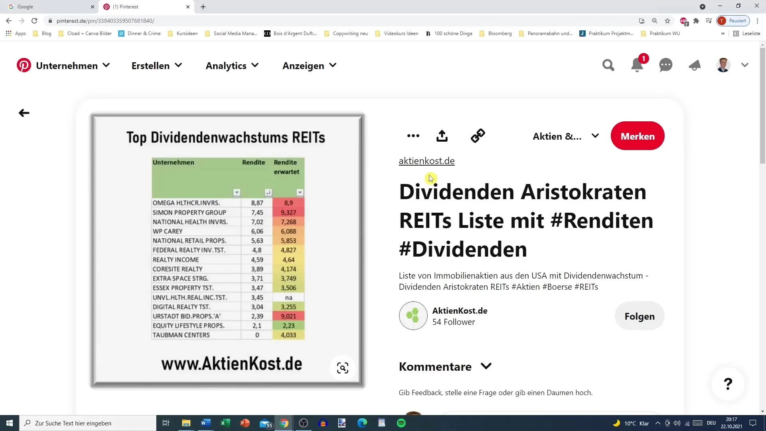Click the Pinterest home/logo icon
This screenshot has height=431, width=766.
24,65
